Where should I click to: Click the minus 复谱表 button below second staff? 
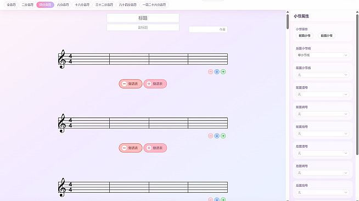click(131, 148)
